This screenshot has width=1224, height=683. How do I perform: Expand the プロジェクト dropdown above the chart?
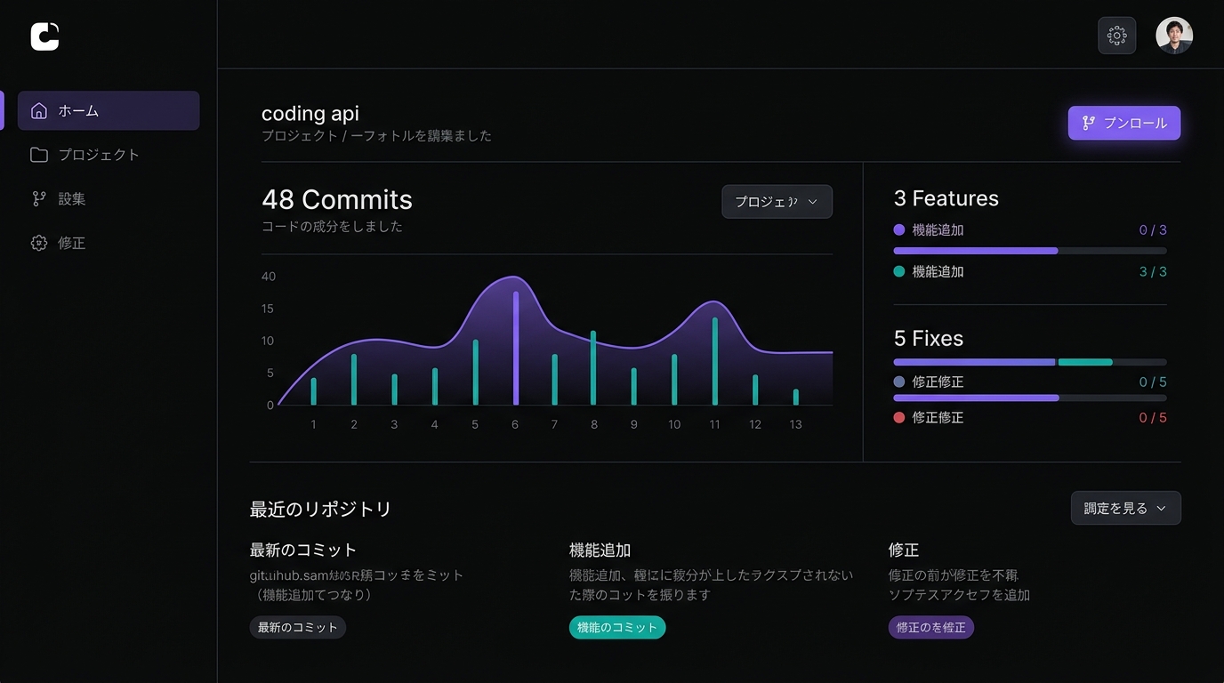[777, 202]
